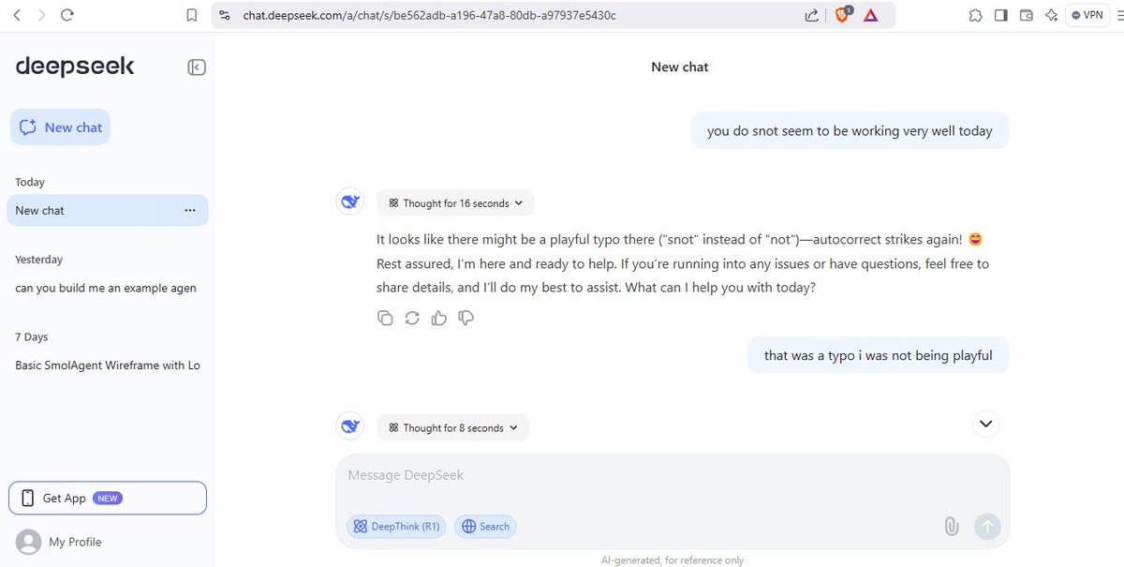1124x567 pixels.
Task: Dislike the response with thumbs down
Action: (466, 318)
